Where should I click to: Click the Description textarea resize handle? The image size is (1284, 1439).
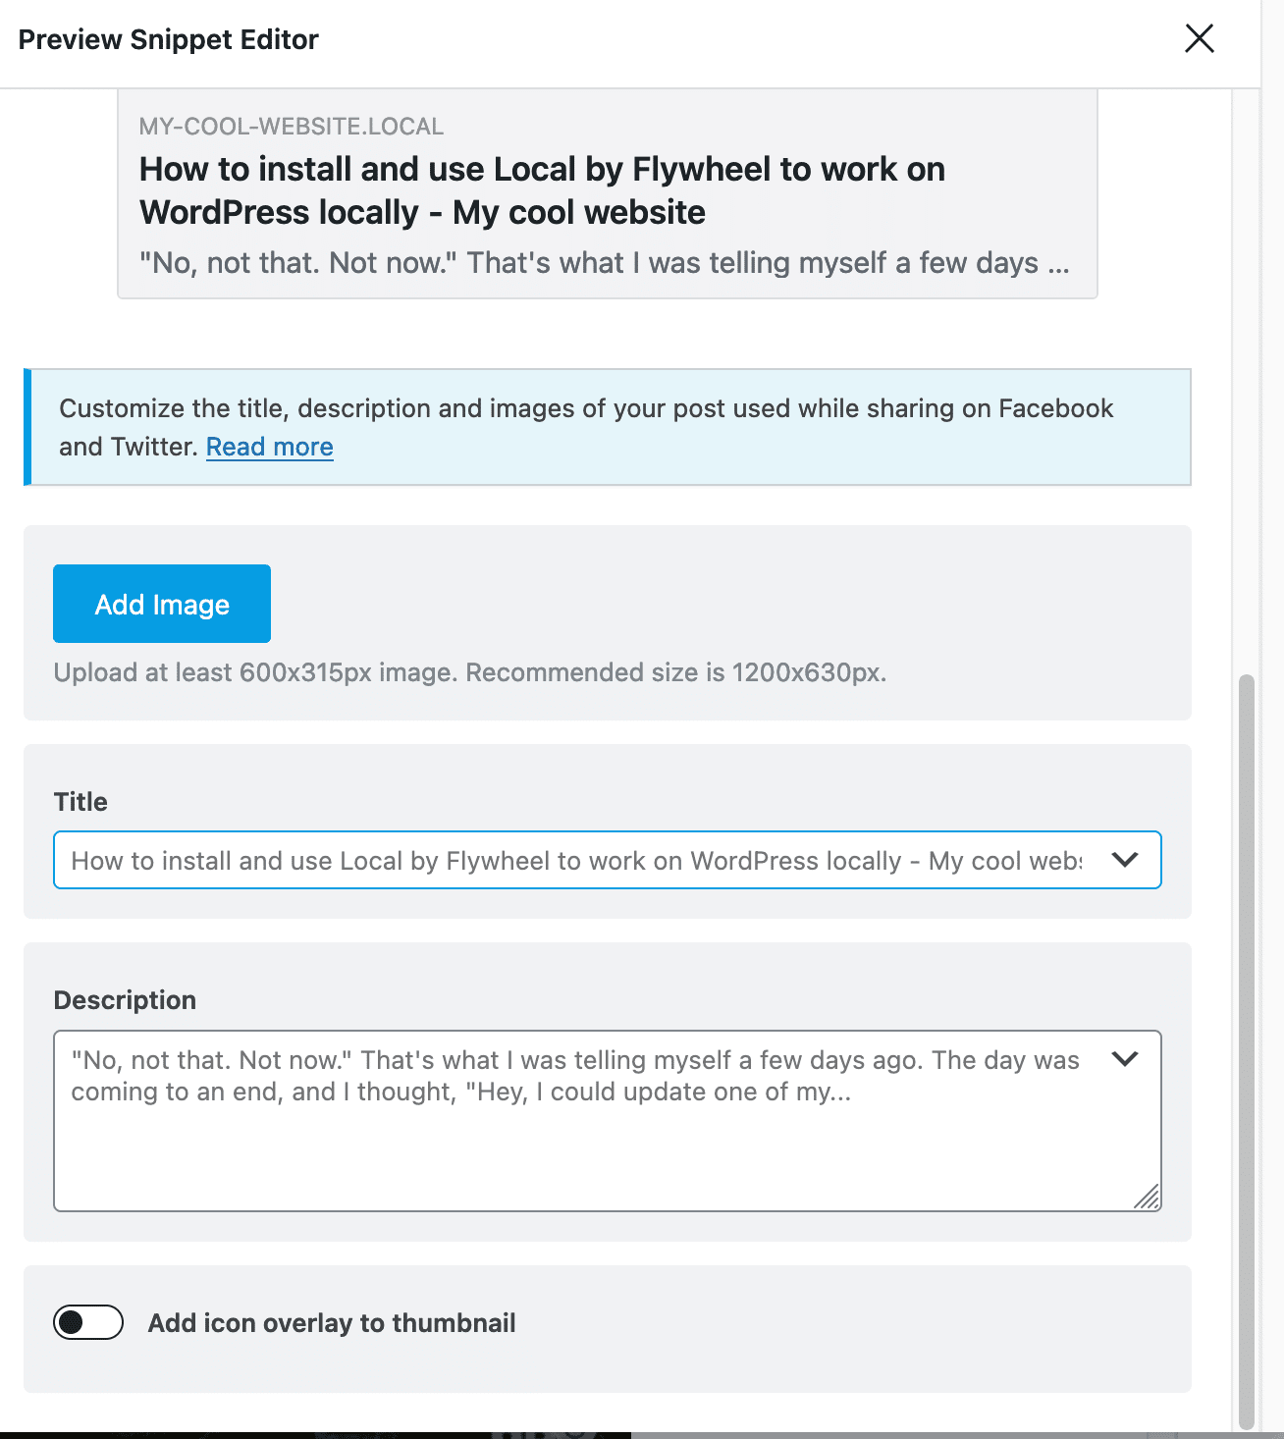tap(1148, 1197)
